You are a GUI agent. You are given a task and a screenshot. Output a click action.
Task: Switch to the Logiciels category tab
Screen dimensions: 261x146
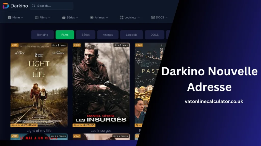click(132, 35)
